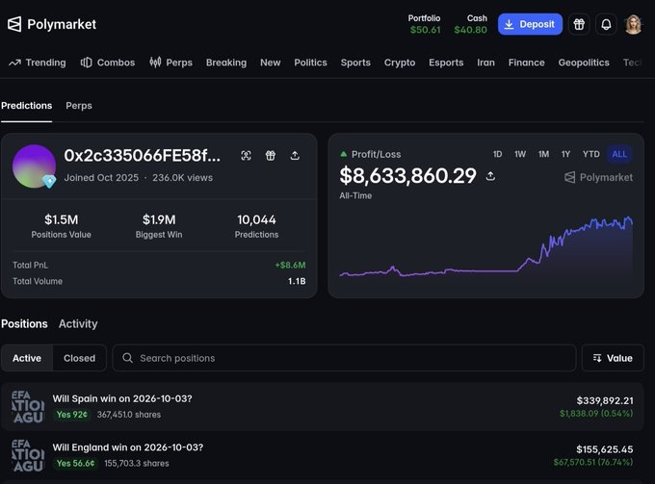655x484 pixels.
Task: Click the share icon beside wallet address
Action: point(295,156)
